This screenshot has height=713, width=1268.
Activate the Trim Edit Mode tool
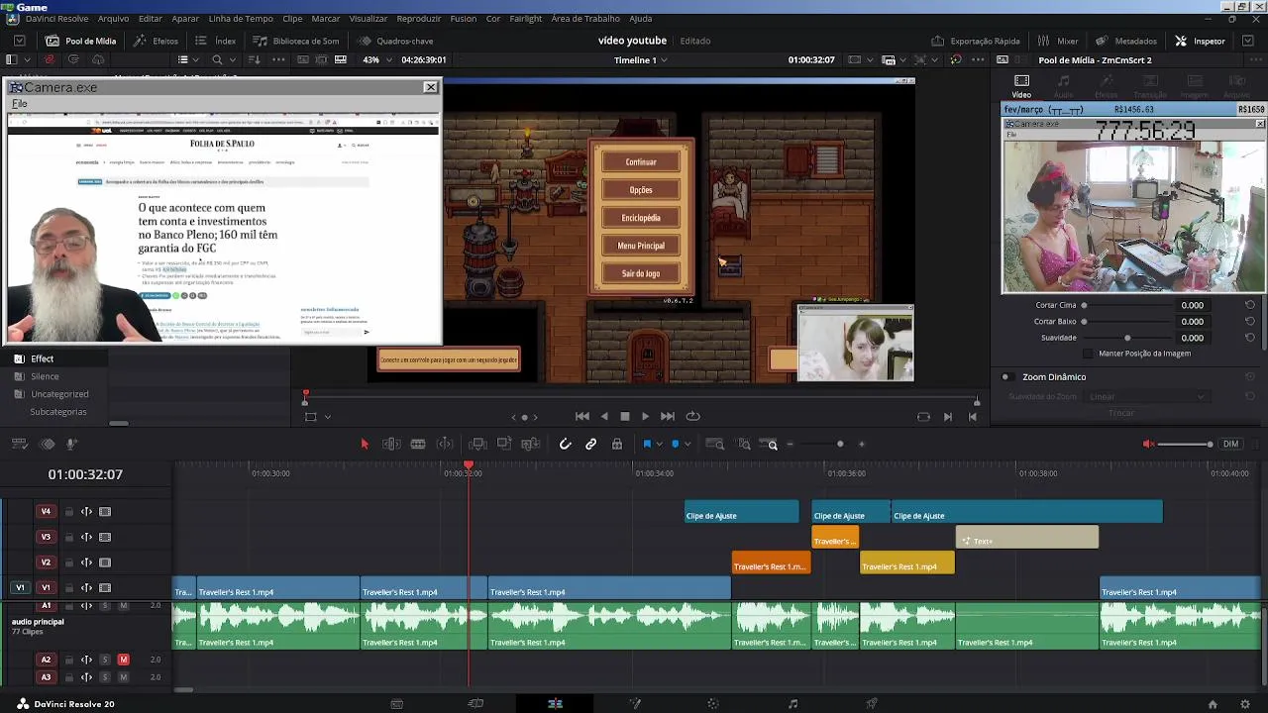click(x=391, y=444)
